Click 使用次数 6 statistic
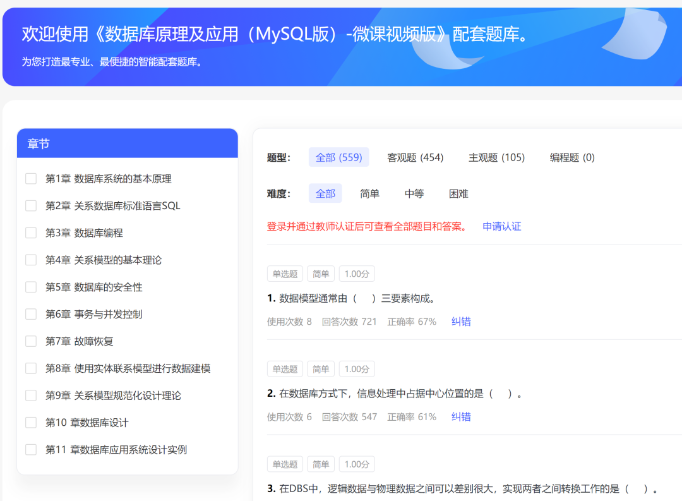The image size is (682, 501). pyautogui.click(x=289, y=416)
